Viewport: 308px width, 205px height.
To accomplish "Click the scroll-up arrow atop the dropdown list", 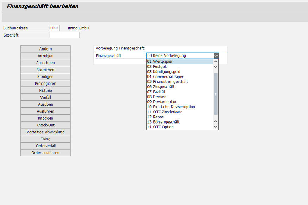I will [x=216, y=62].
